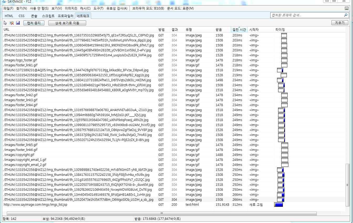Click the clear browser cache icon

pyautogui.click(x=12, y=23)
